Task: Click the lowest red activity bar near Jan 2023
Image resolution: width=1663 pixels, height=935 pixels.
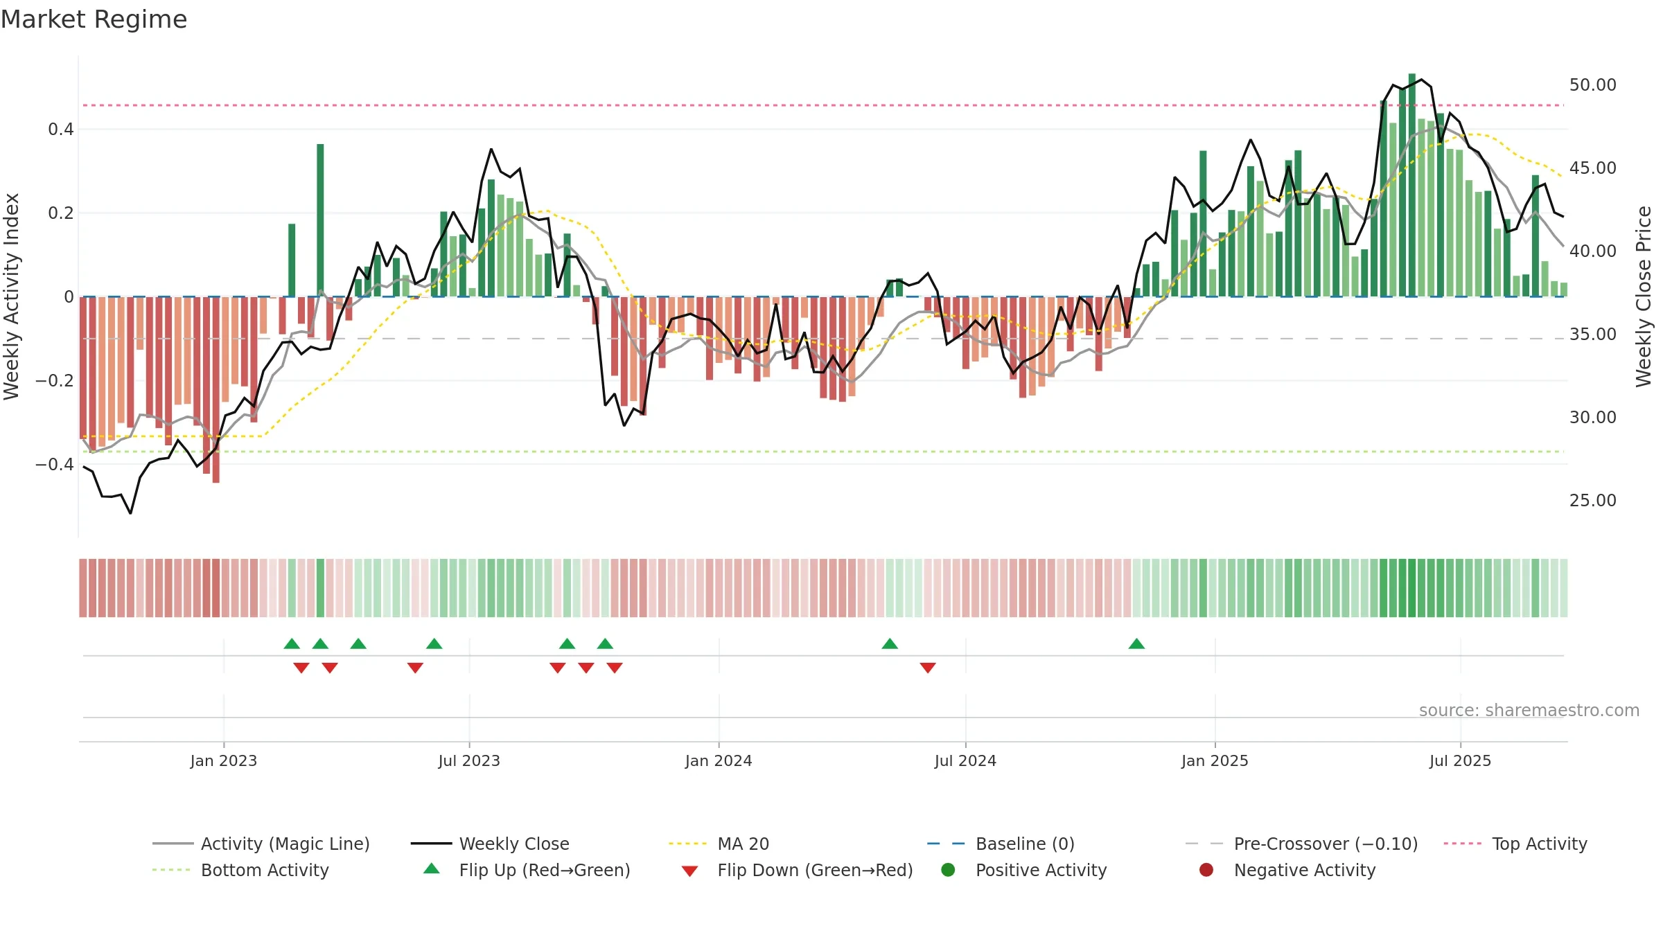Action: coord(215,390)
